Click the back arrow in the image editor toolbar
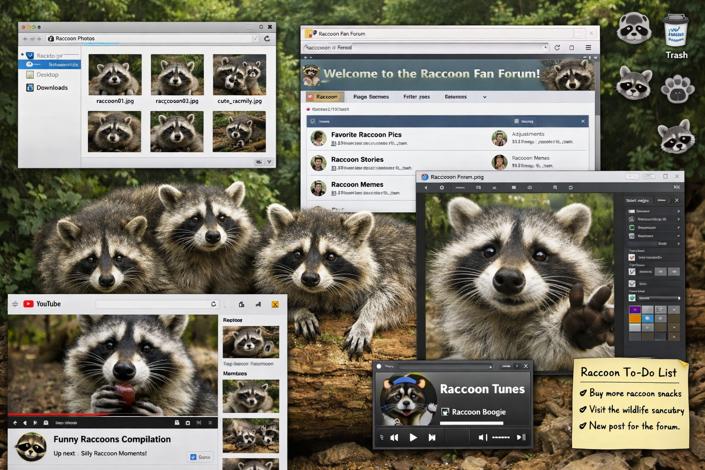The image size is (705, 470). click(426, 188)
